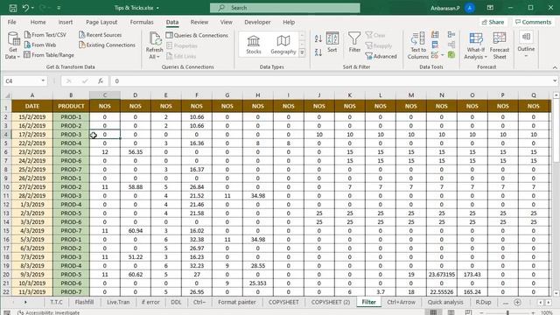560x315 pixels.
Task: Select column D header
Action: [135, 95]
